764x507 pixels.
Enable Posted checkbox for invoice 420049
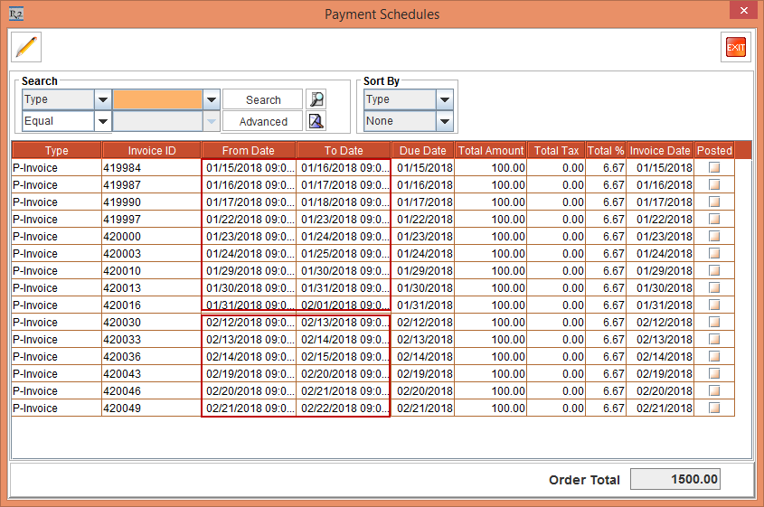(x=714, y=408)
